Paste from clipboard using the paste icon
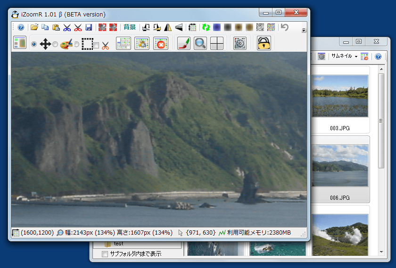Viewport: 396px width, 268px height. click(56, 27)
